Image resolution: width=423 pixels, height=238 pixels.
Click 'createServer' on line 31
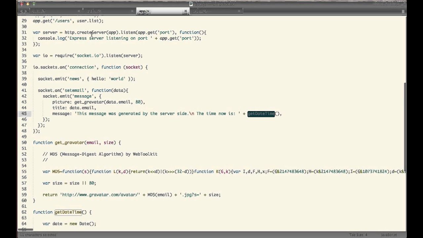tap(92, 32)
